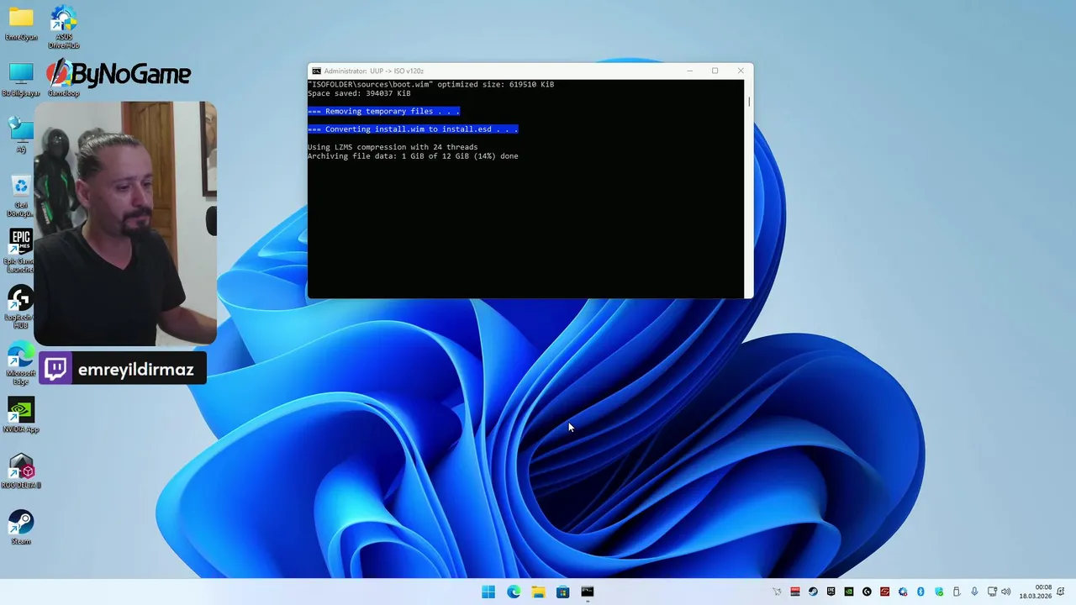
Task: Open the Bluetooth tray icon
Action: click(x=920, y=592)
